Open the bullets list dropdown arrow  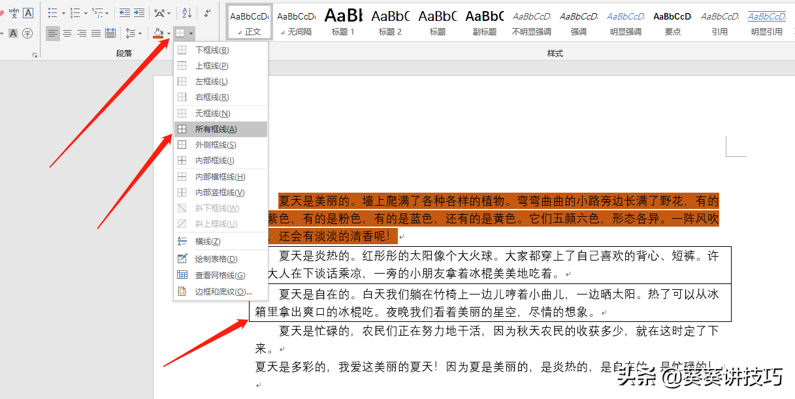(x=63, y=13)
